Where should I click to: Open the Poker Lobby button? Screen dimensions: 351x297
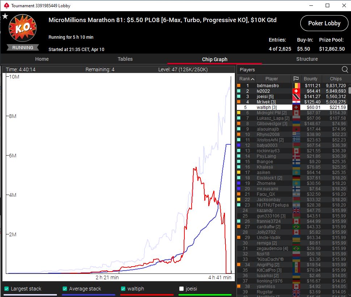[324, 23]
